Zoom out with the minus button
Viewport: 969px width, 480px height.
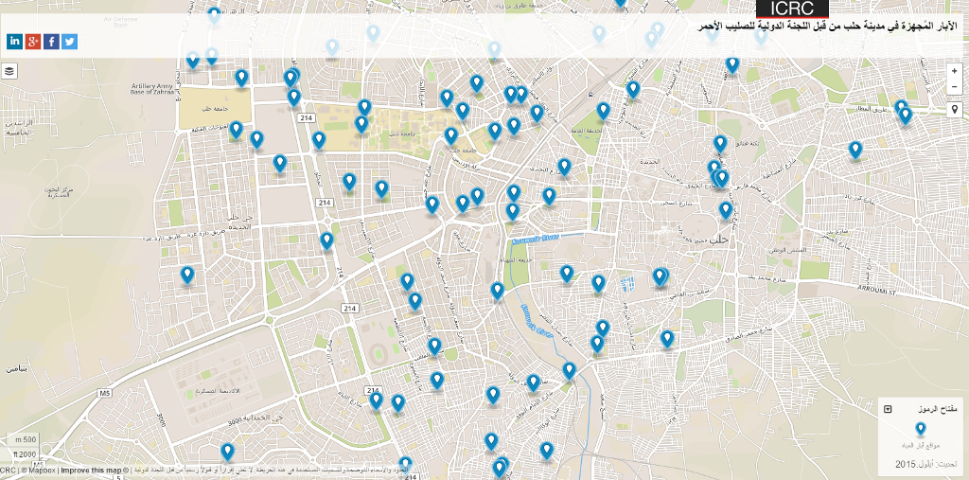(955, 87)
